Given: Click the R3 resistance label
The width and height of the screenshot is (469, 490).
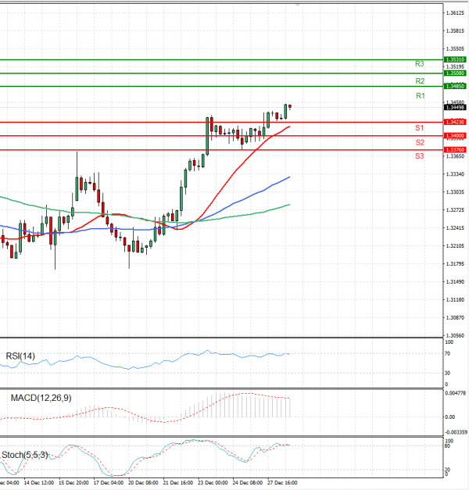Looking at the screenshot, I should point(419,64).
